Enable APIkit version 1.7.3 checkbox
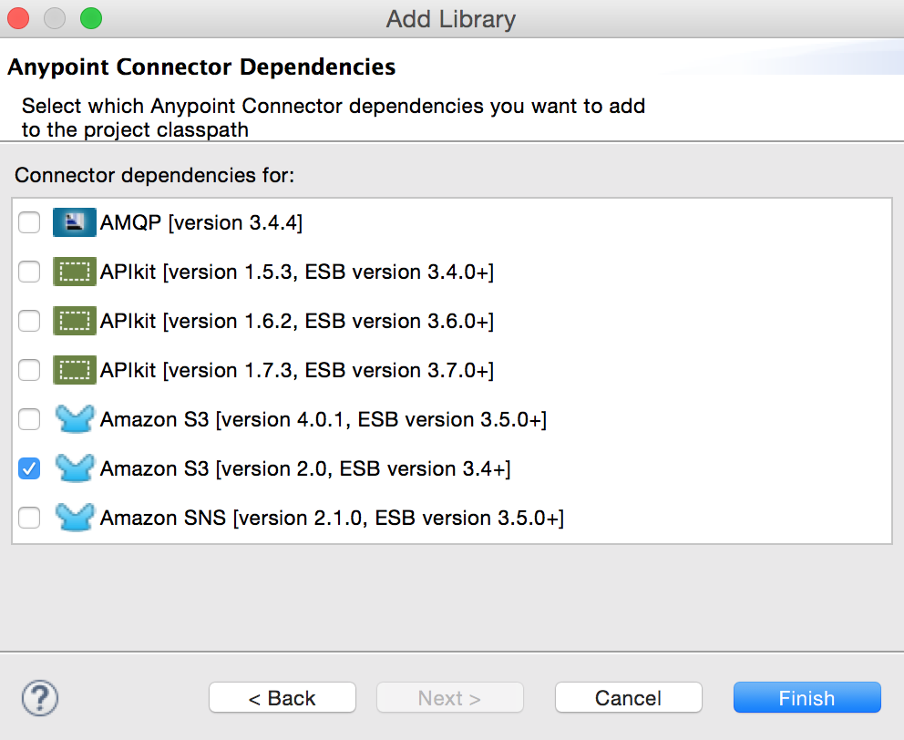Image resolution: width=904 pixels, height=740 pixels. click(x=28, y=369)
